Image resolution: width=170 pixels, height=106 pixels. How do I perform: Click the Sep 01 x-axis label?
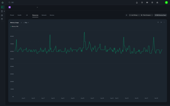117,98
